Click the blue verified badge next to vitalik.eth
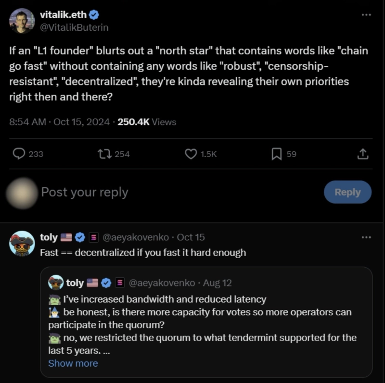The height and width of the screenshot is (383, 385). [94, 15]
